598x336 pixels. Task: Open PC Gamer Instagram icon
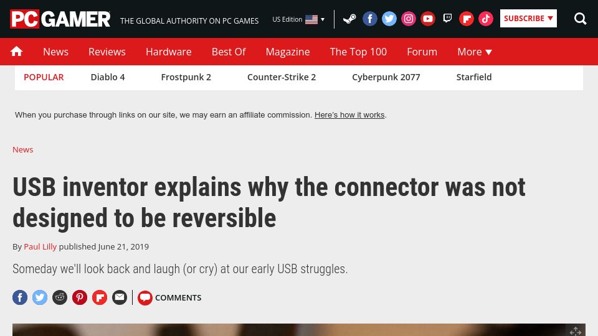(409, 19)
